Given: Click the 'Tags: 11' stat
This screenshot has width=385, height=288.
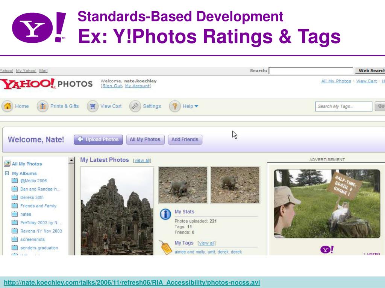Looking at the screenshot, I should pos(183,227).
